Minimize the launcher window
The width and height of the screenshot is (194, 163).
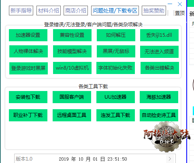click(170, 4)
